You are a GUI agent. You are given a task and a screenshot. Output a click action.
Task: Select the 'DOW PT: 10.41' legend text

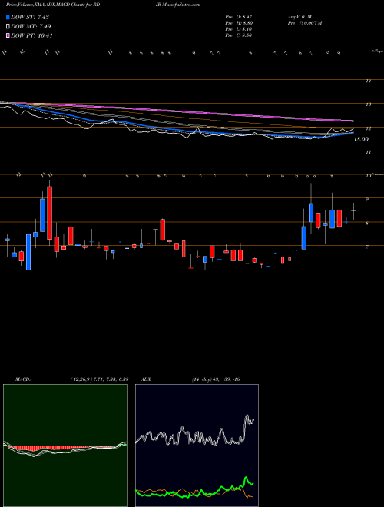pos(31,35)
